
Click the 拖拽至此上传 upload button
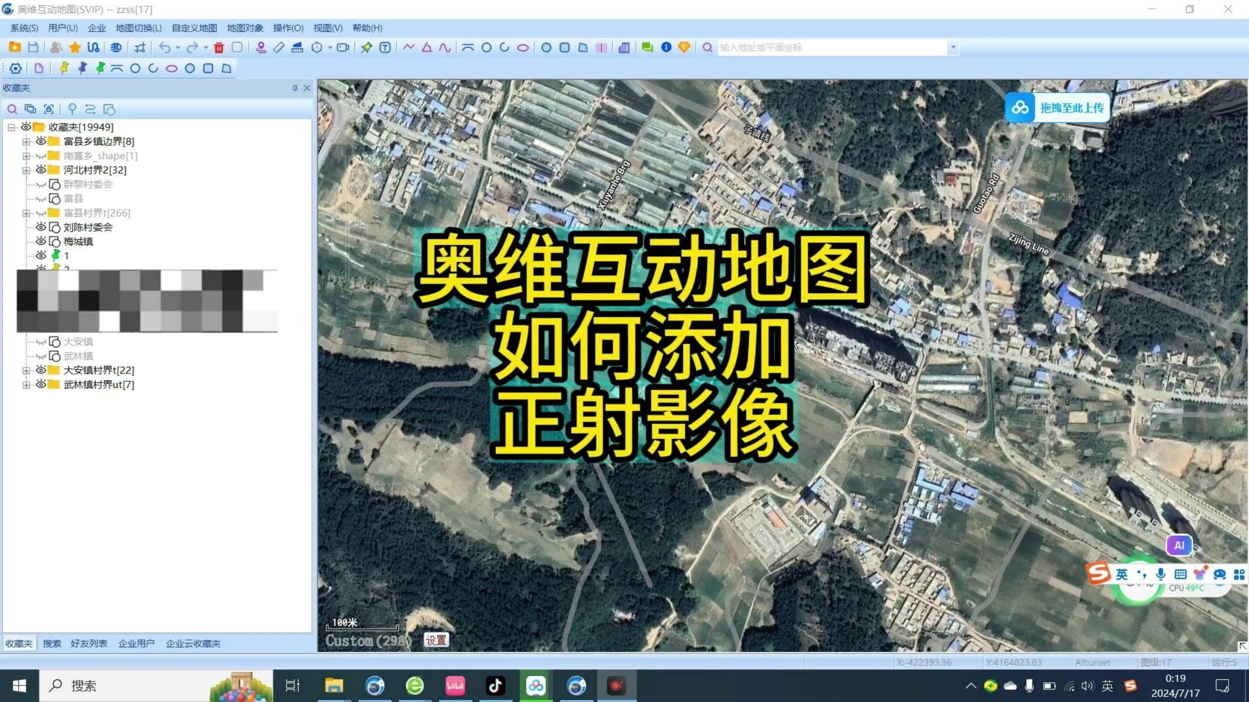click(x=1058, y=108)
